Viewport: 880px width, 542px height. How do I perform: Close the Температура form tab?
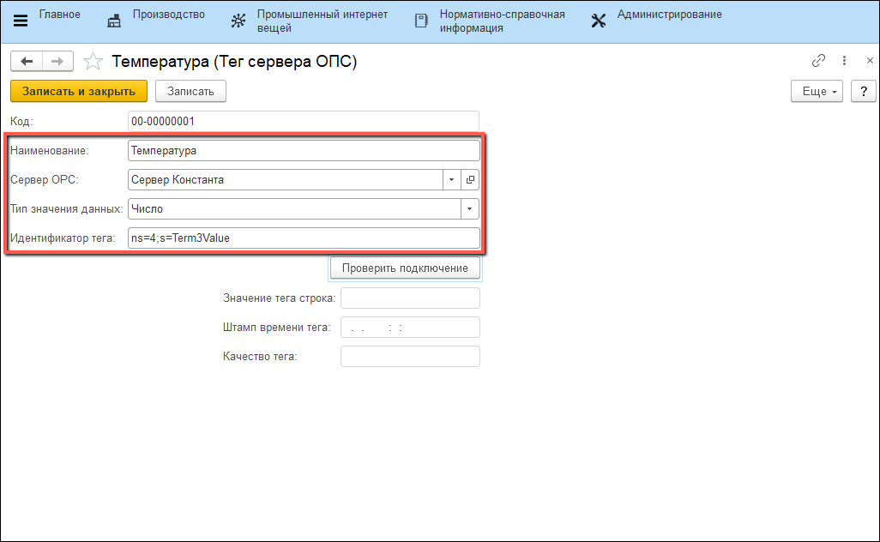point(870,61)
